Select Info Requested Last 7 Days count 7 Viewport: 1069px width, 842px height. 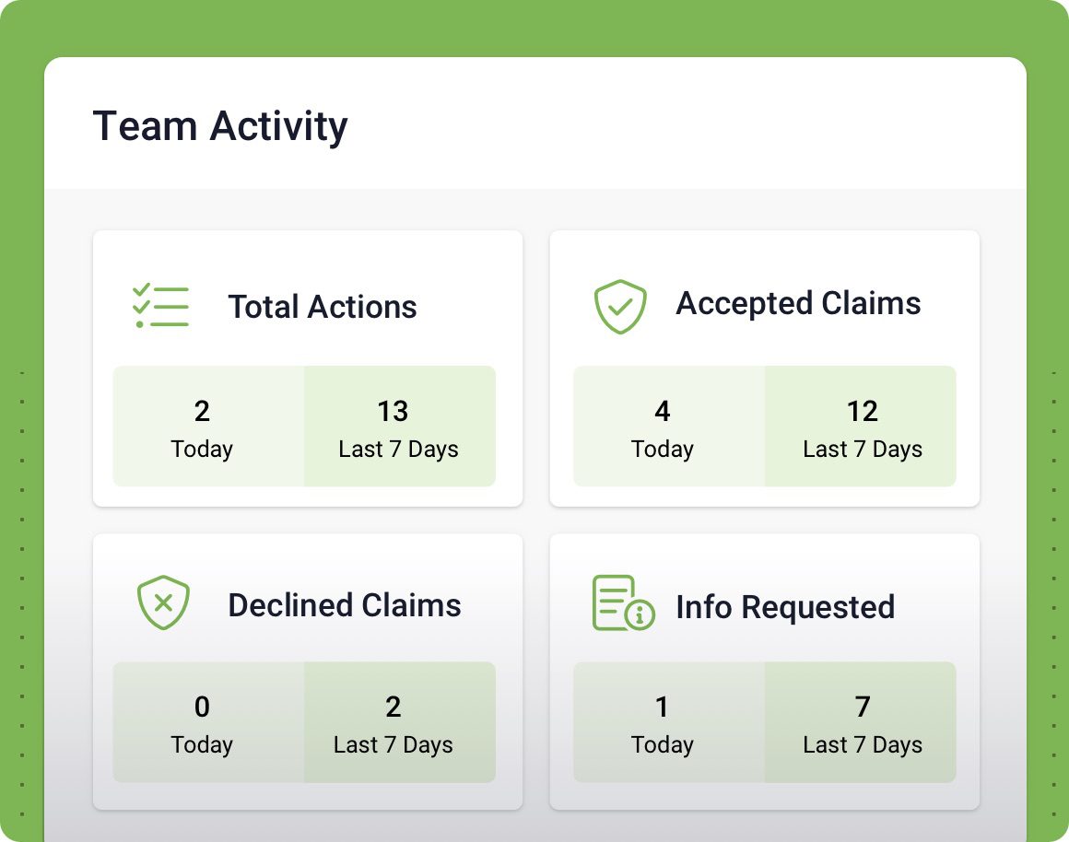pos(863,707)
